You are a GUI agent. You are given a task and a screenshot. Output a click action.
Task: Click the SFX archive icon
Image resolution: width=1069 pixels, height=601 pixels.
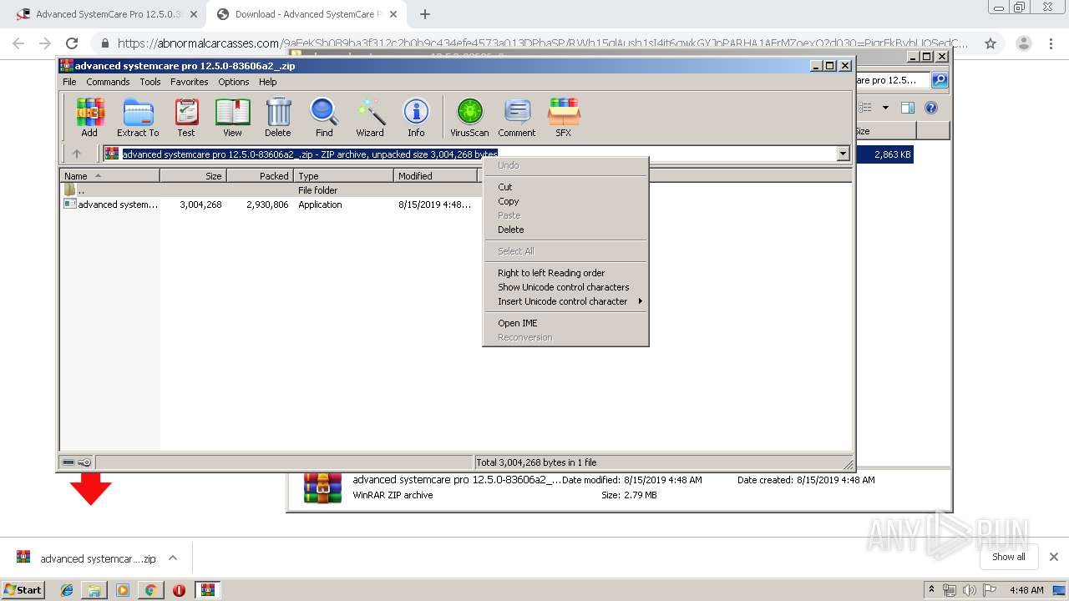coord(564,117)
